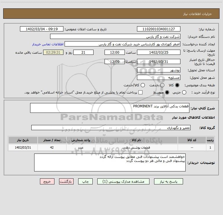Screen dimensions: 223x215
Task: Click the واحد شمارش column header
Action: pos(81,140)
